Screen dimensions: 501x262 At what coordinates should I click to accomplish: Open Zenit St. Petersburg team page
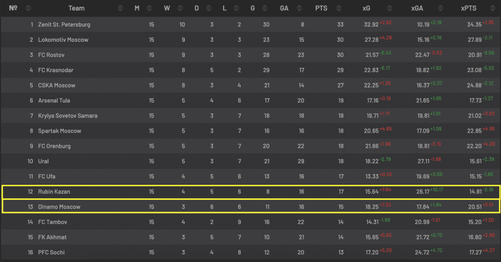click(64, 25)
